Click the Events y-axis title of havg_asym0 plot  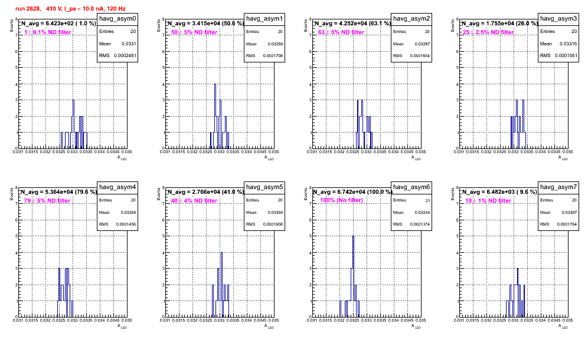tap(12, 26)
